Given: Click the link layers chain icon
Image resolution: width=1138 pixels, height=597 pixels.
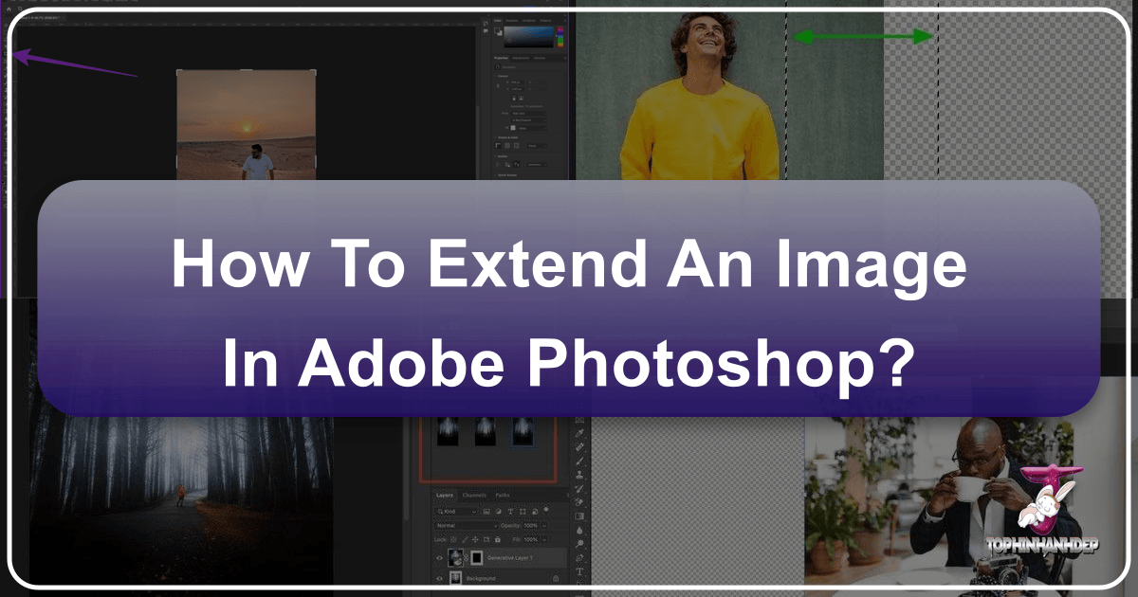Looking at the screenshot, I should pos(466,558).
